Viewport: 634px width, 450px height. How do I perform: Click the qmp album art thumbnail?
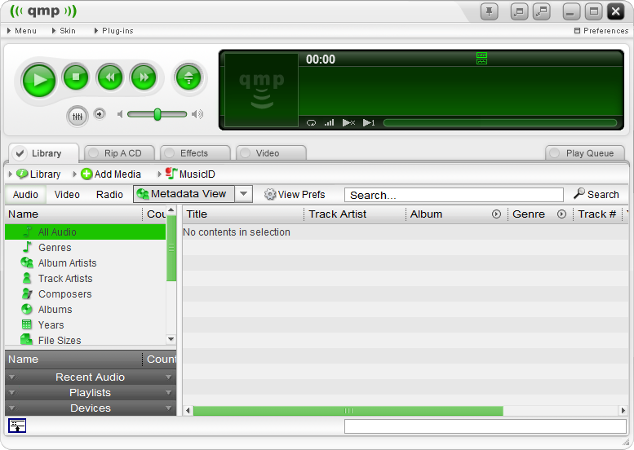(261, 90)
